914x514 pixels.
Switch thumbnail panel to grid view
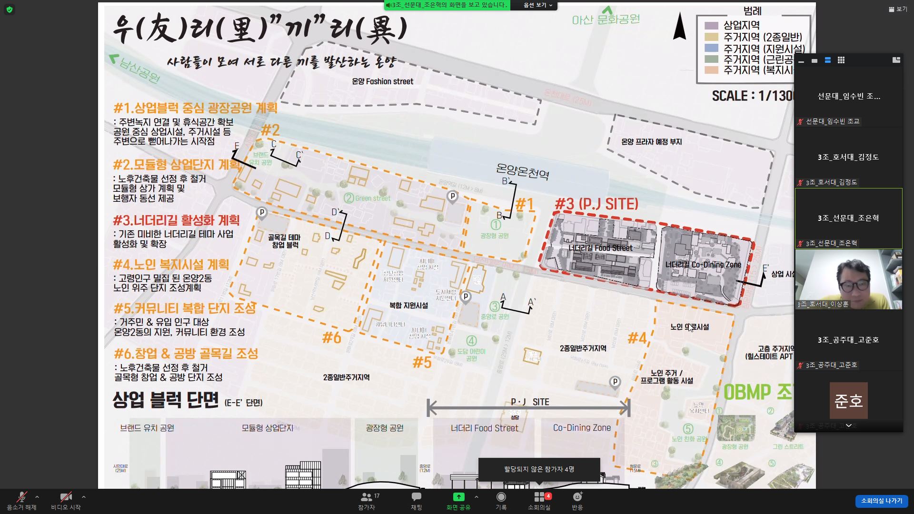point(841,60)
